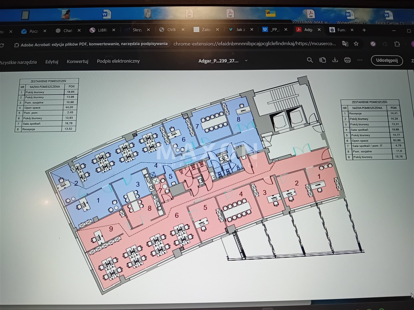Print the document with the printer icon
The image size is (414, 310).
click(348, 60)
